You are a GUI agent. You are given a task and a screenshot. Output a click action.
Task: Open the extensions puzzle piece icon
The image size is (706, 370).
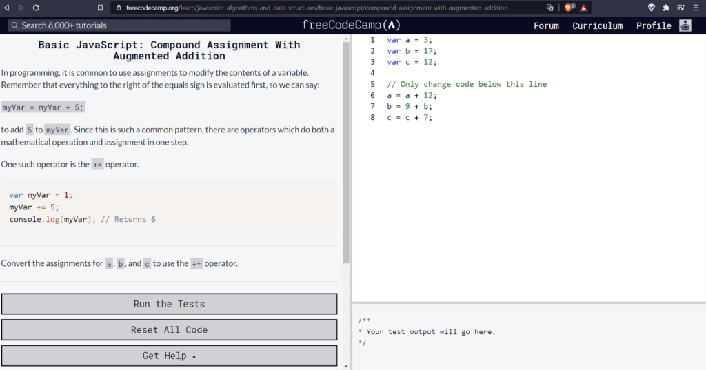pos(666,8)
